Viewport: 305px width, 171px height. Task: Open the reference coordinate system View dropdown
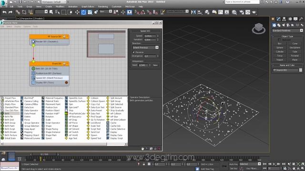(x=106, y=11)
